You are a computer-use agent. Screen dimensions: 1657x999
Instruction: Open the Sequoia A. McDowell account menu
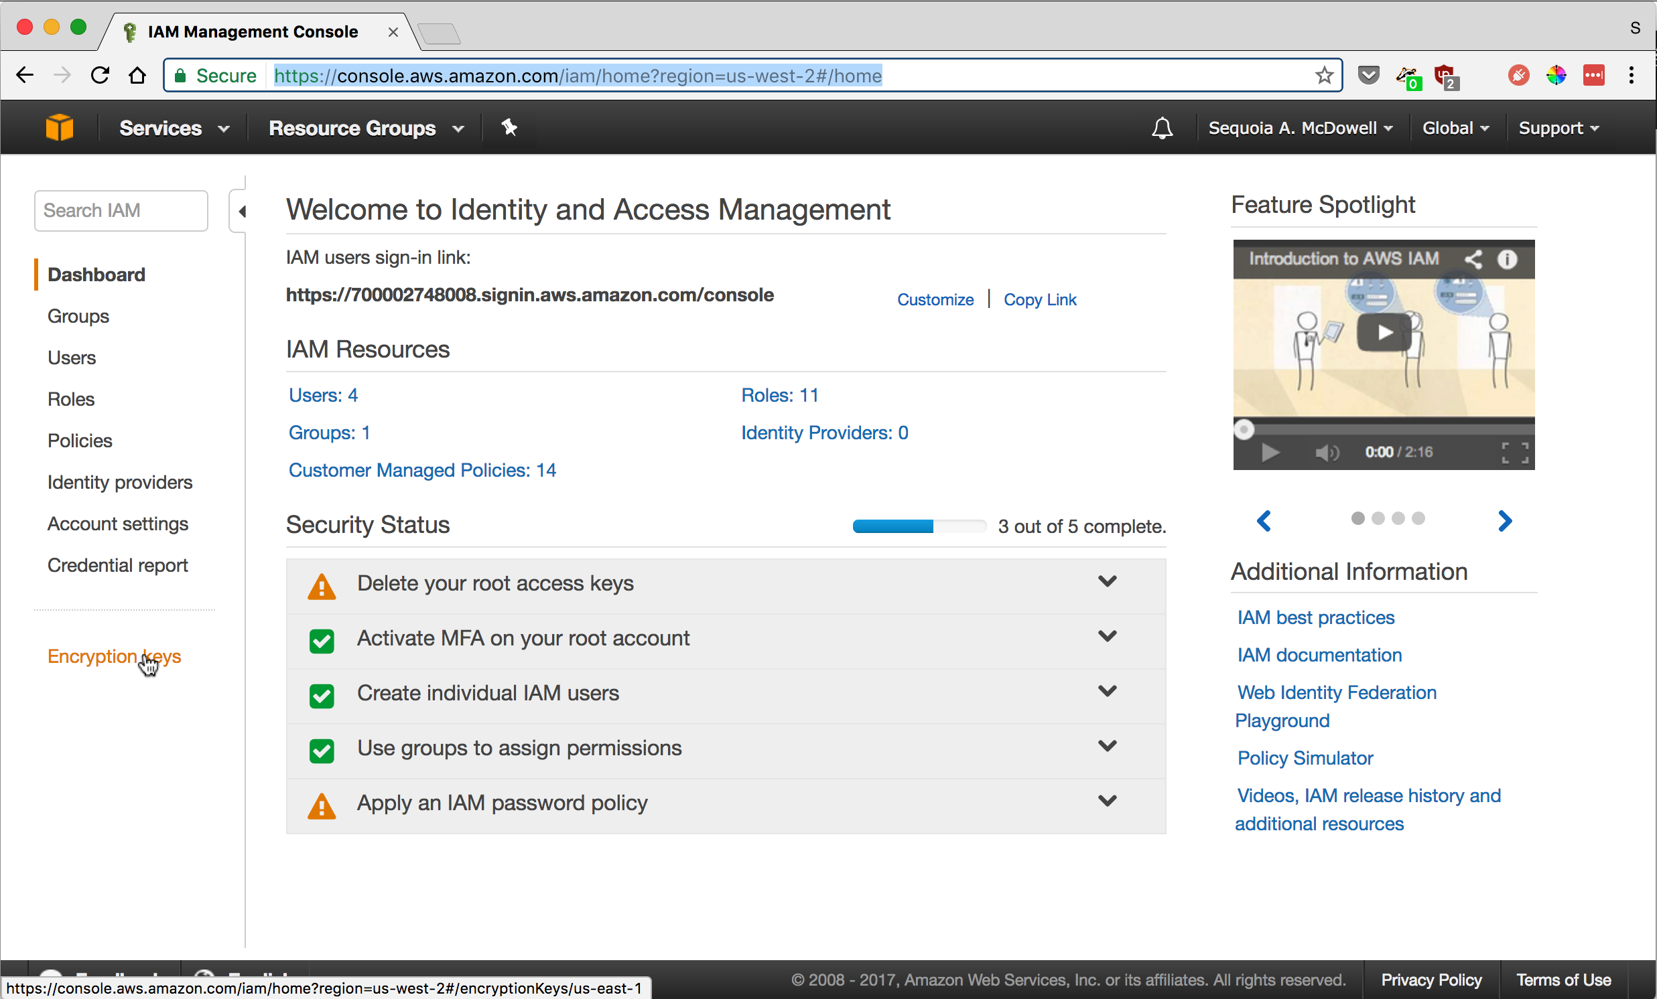click(1300, 128)
